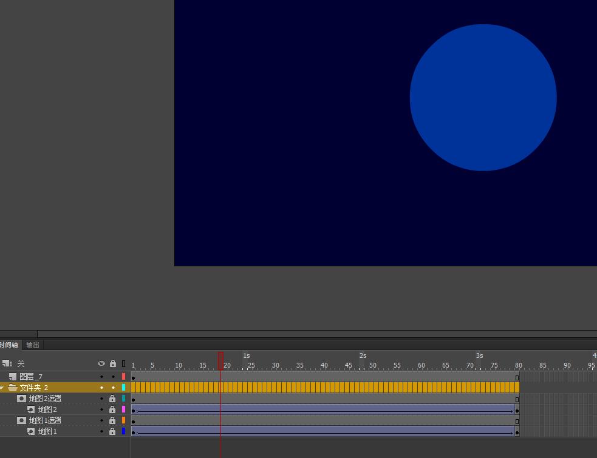Lock the 图层_7 layer
The height and width of the screenshot is (458, 597).
tap(113, 377)
